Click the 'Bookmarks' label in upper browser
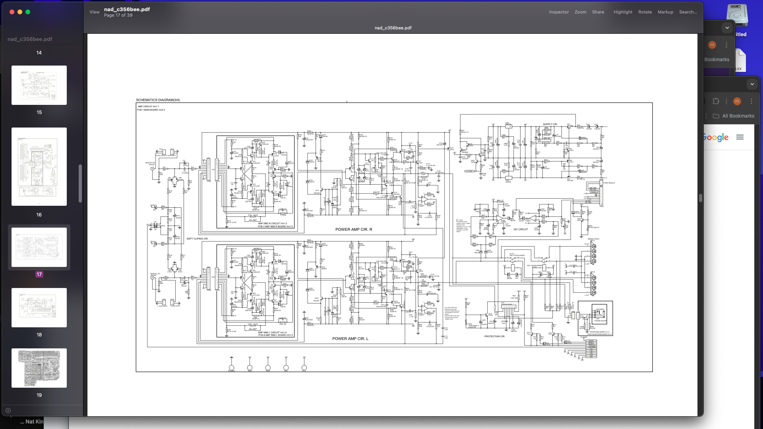This screenshot has width=763, height=429. [717, 60]
